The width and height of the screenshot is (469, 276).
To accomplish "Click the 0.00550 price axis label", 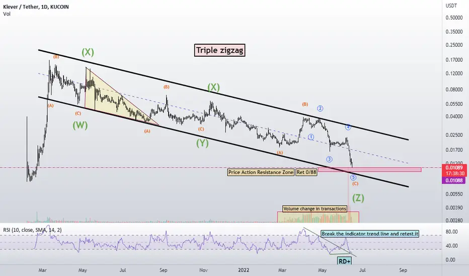I will tap(454, 194).
